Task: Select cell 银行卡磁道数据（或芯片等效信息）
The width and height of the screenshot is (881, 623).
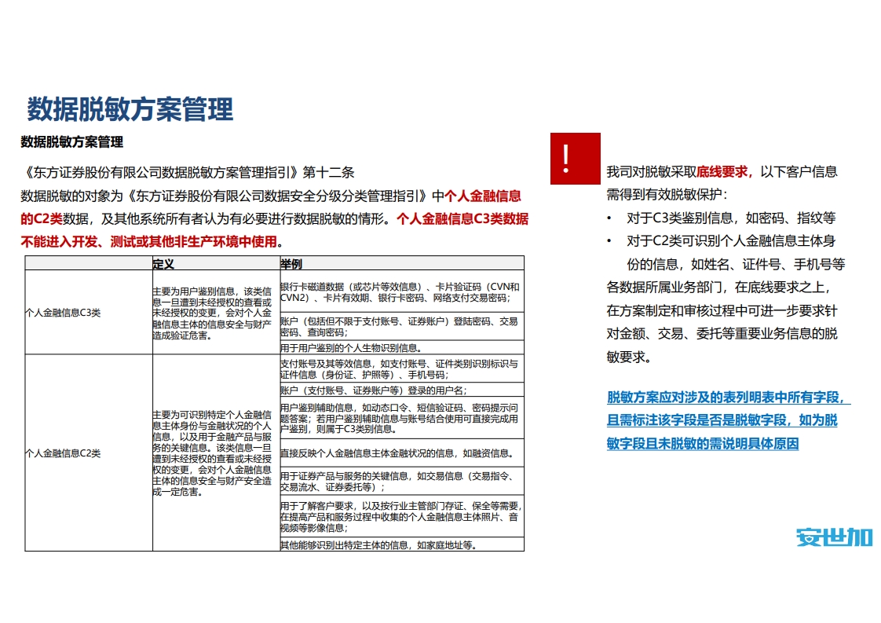Action: (402, 291)
